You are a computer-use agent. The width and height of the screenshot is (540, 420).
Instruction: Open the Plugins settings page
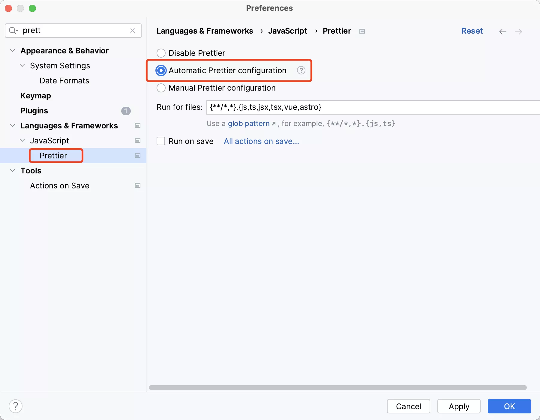[34, 111]
